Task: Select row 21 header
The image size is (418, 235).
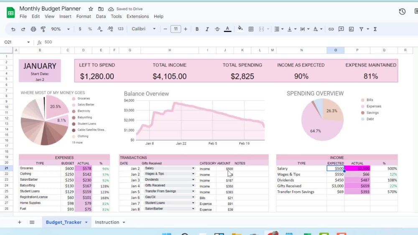Action: [x=6, y=168]
